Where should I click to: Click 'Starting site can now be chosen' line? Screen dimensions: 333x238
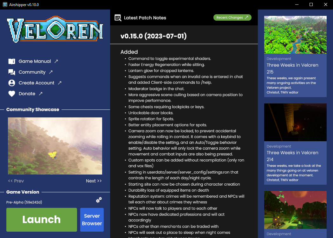pos(184,184)
